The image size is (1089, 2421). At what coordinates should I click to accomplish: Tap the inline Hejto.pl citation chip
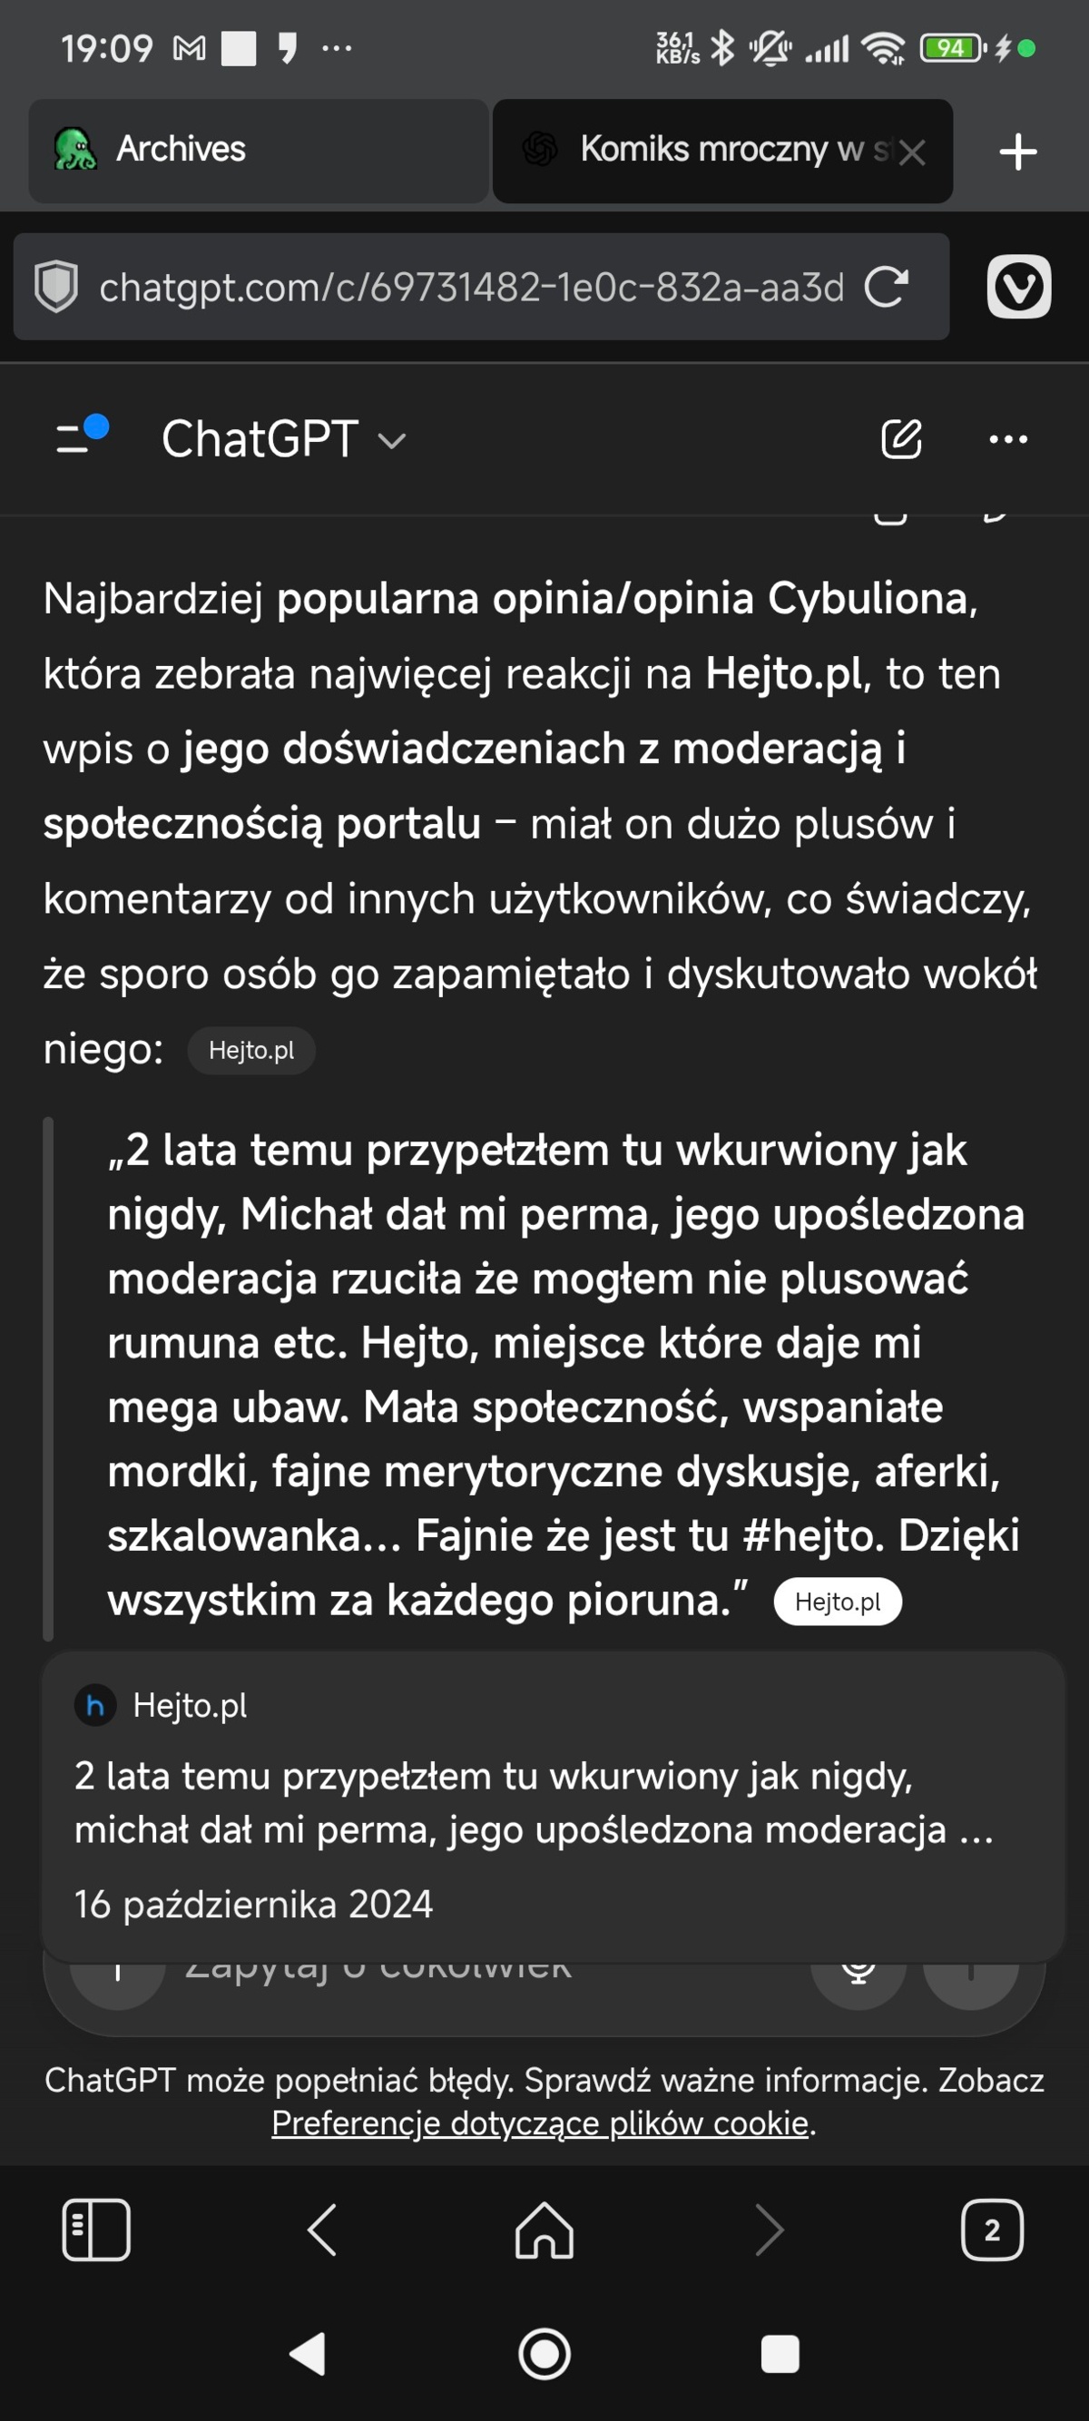pos(250,1050)
